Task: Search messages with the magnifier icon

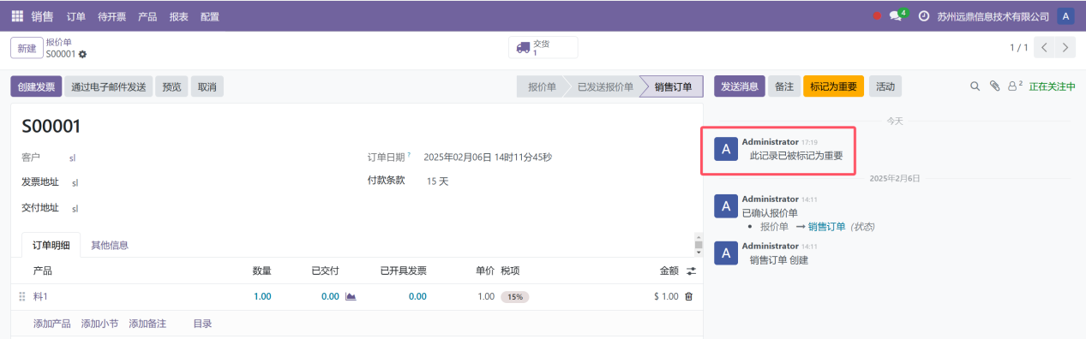Action: click(975, 86)
